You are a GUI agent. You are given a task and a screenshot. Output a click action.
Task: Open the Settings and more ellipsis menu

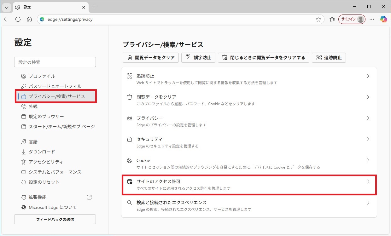pos(372,19)
